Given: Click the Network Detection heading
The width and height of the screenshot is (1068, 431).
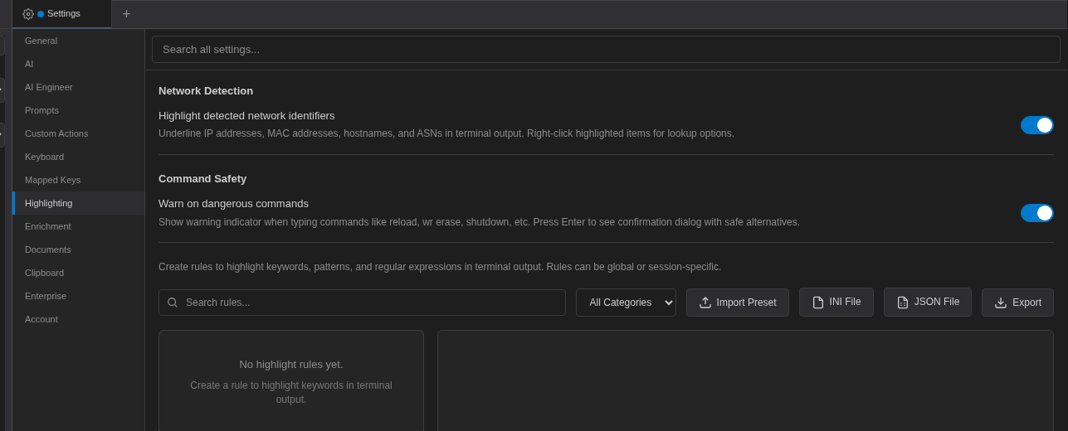Looking at the screenshot, I should (206, 90).
